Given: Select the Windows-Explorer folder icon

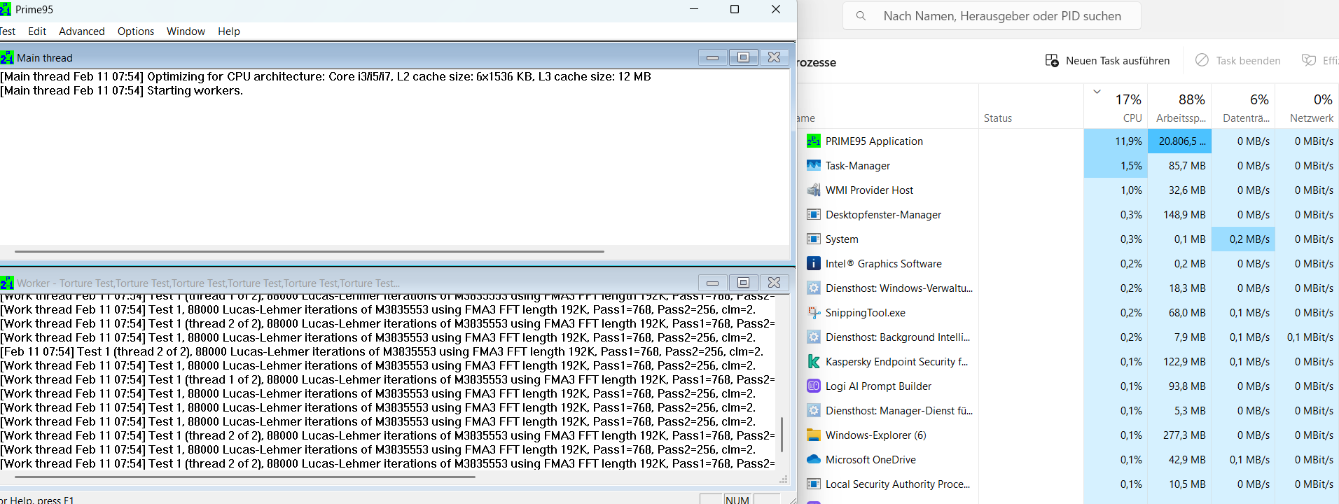Looking at the screenshot, I should coord(814,435).
